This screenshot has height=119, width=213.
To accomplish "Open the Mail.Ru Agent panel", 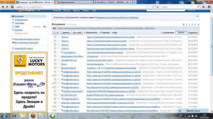I will coord(193,111).
